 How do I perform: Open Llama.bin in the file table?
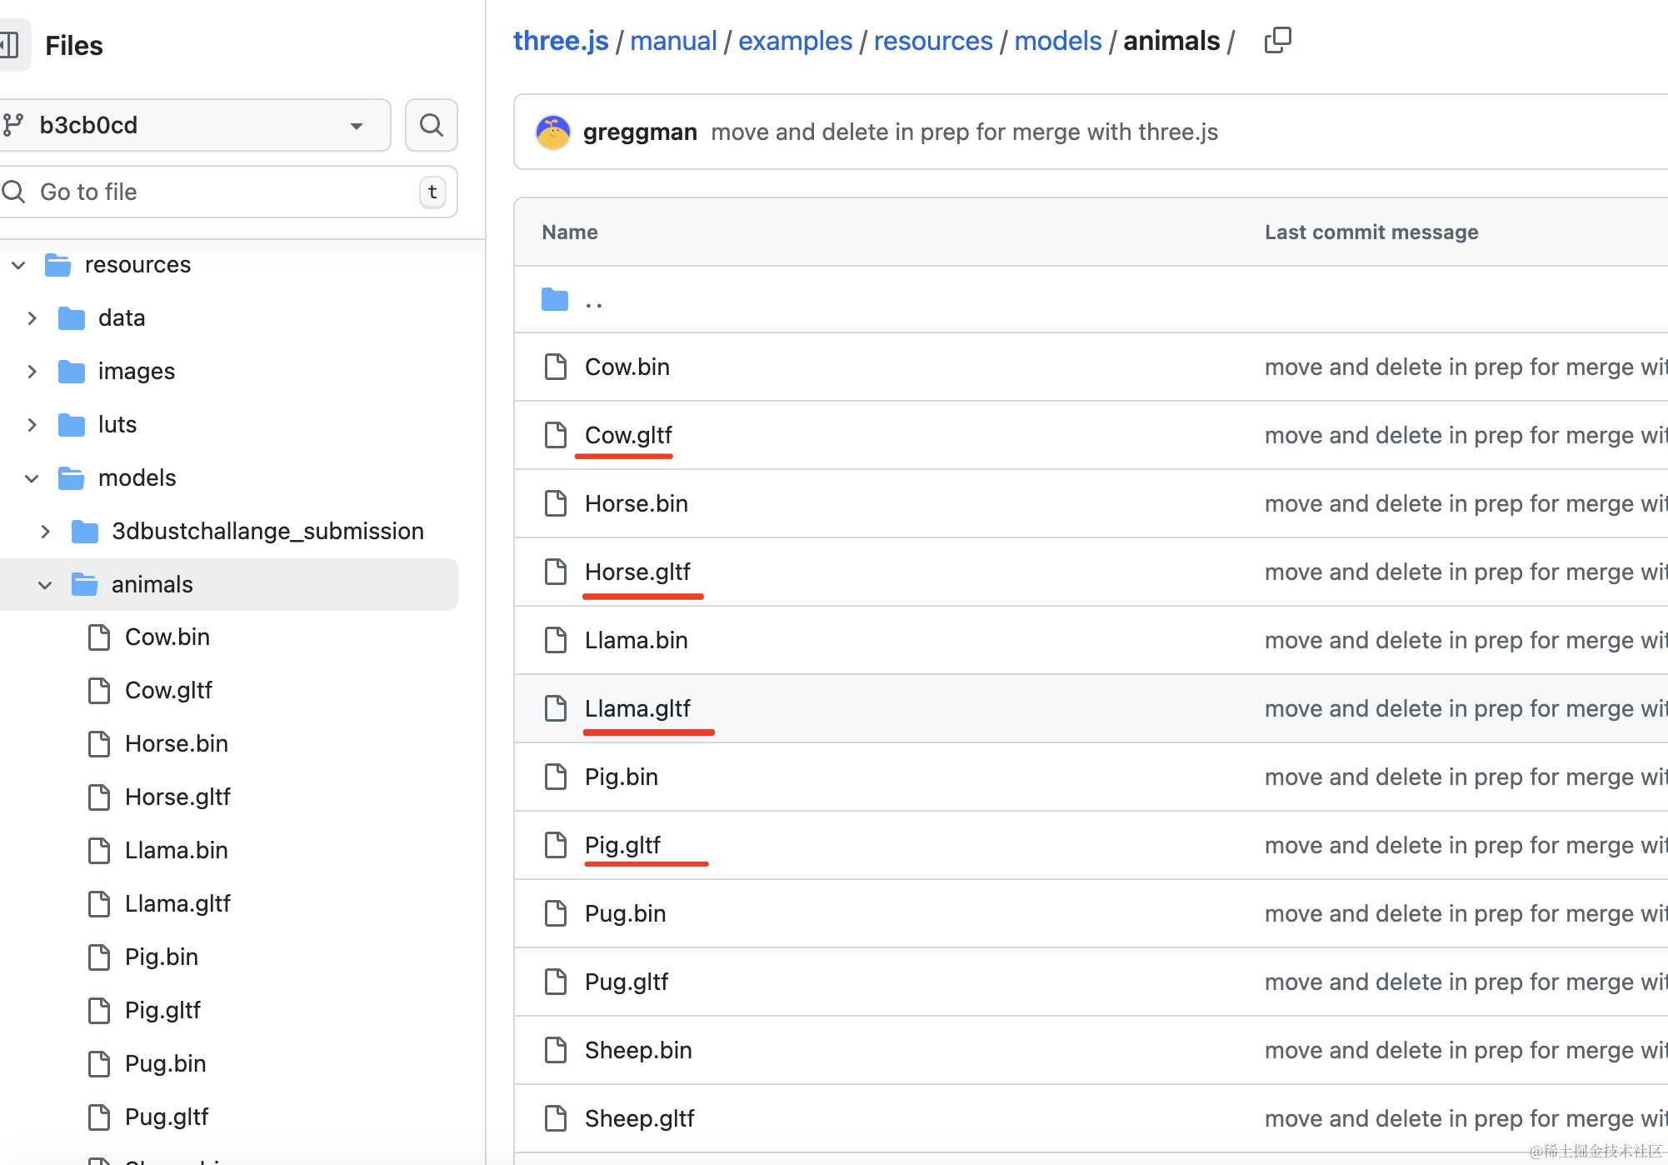point(637,640)
